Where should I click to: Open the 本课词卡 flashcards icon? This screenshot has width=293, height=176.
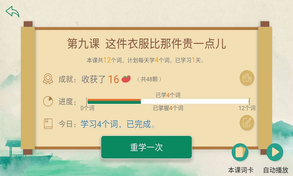(x=240, y=152)
